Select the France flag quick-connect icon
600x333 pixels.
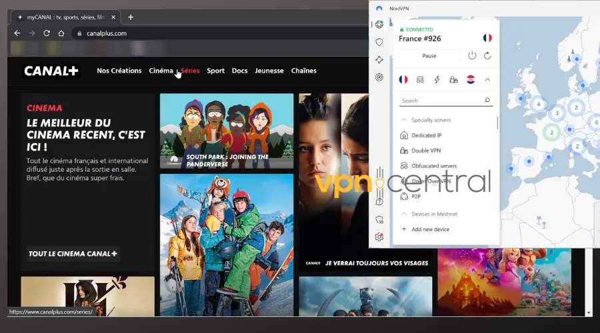(403, 79)
